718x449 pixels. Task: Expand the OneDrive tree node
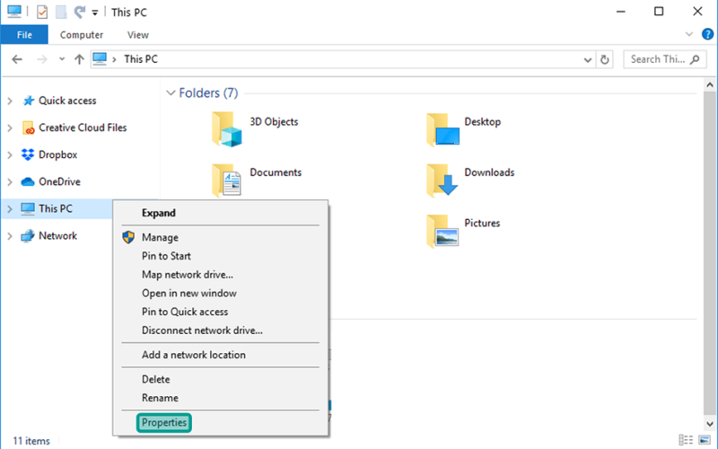(x=10, y=182)
